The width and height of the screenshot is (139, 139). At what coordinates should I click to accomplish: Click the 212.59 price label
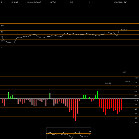coord(108,83)
